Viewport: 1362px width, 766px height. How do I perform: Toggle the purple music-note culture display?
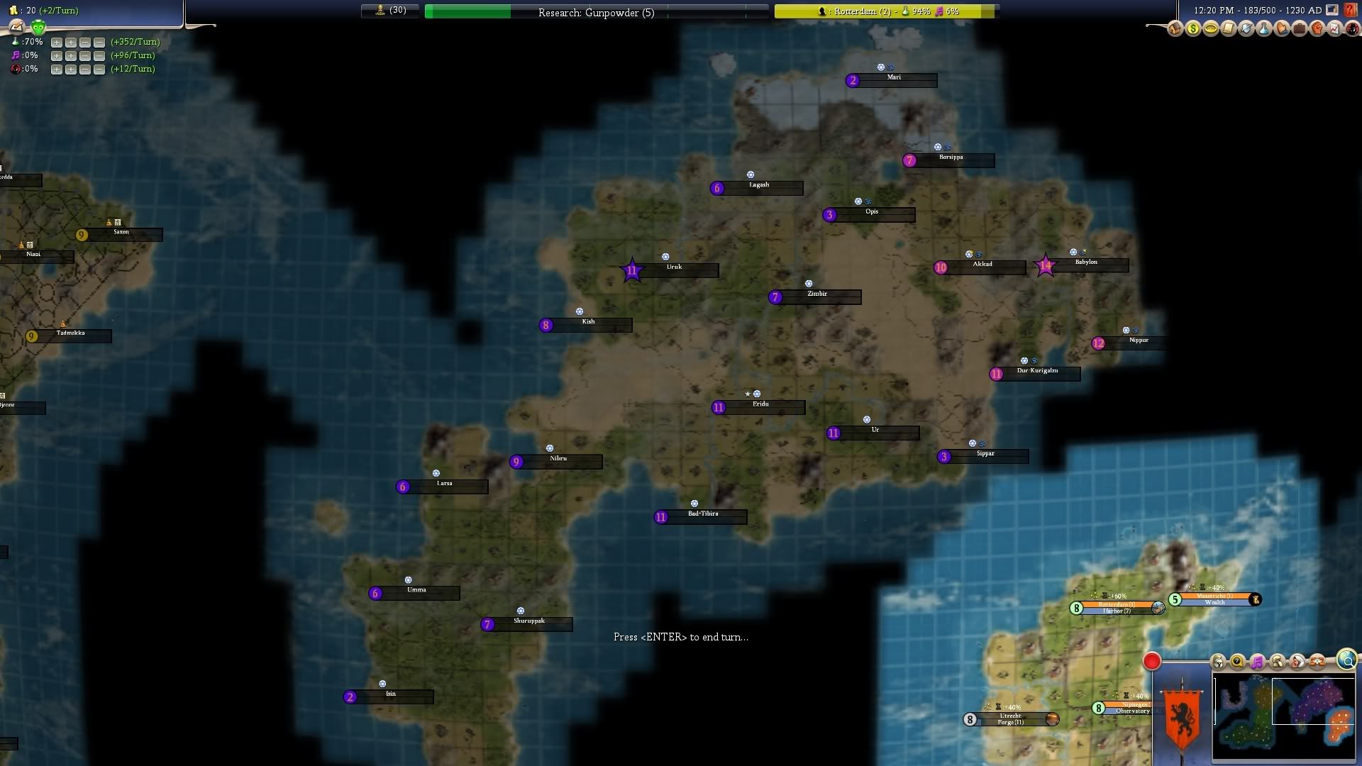[x=1258, y=662]
